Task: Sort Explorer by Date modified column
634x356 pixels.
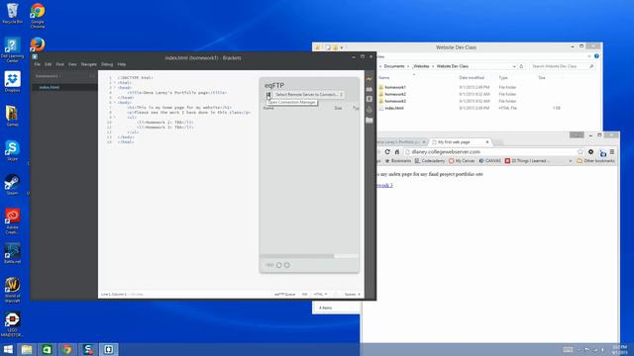Action: 472,77
